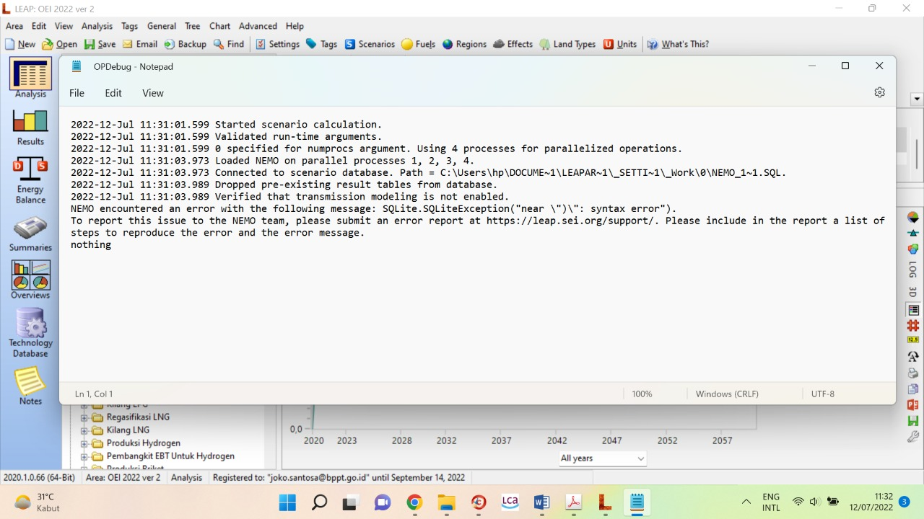This screenshot has height=519, width=924.
Task: Click the New area toolbar button
Action: 20,44
